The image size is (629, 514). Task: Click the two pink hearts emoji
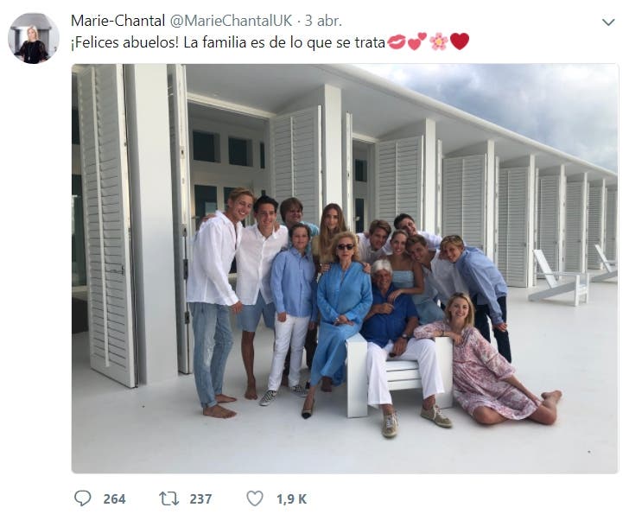tap(417, 41)
